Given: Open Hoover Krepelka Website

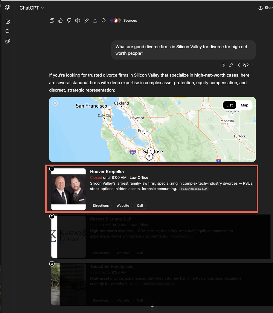Looking at the screenshot, I should [x=123, y=206].
